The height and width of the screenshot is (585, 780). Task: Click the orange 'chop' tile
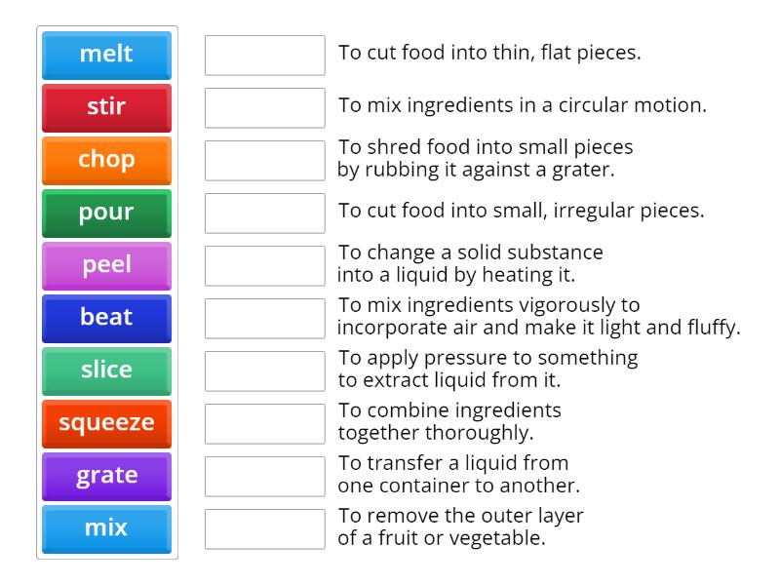point(105,161)
